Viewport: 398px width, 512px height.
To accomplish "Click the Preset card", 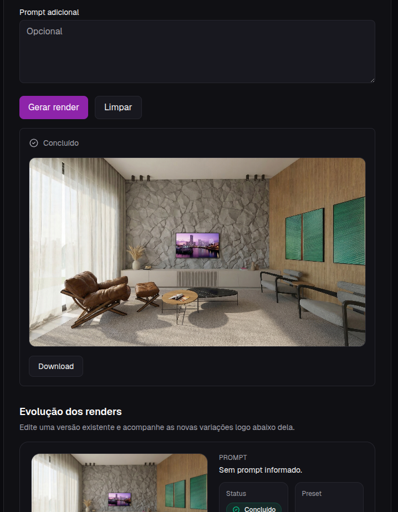I will [329, 497].
